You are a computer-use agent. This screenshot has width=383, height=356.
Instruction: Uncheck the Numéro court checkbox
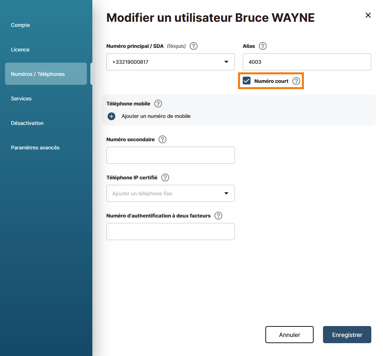(247, 81)
